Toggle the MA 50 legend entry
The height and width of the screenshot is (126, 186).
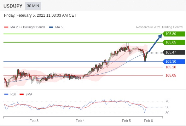57,27
